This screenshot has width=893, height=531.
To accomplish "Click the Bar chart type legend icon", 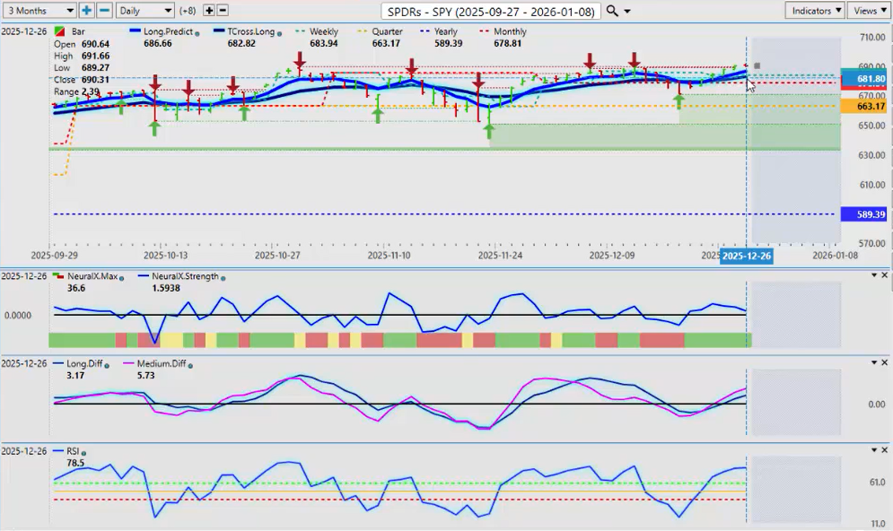I will [59, 32].
